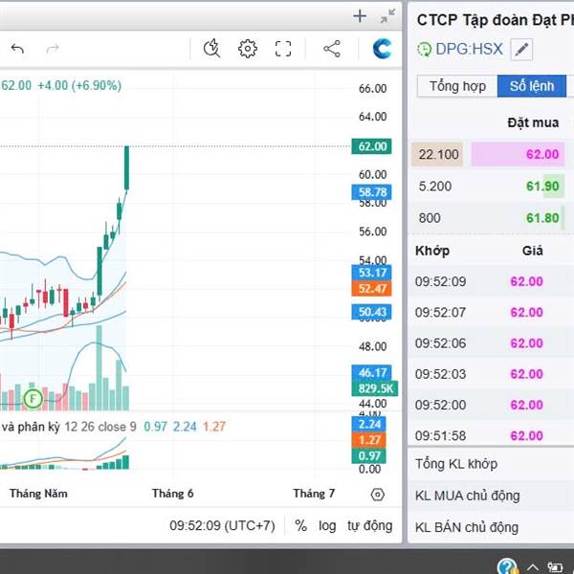Switch to Tổng hợp tab

tap(457, 86)
